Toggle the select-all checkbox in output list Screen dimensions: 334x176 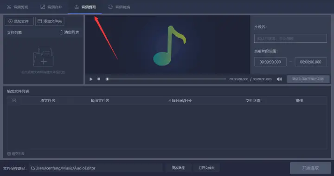click(14, 100)
